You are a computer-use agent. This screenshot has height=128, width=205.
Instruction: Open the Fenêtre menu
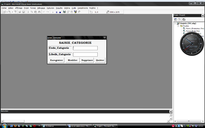click(x=92, y=8)
